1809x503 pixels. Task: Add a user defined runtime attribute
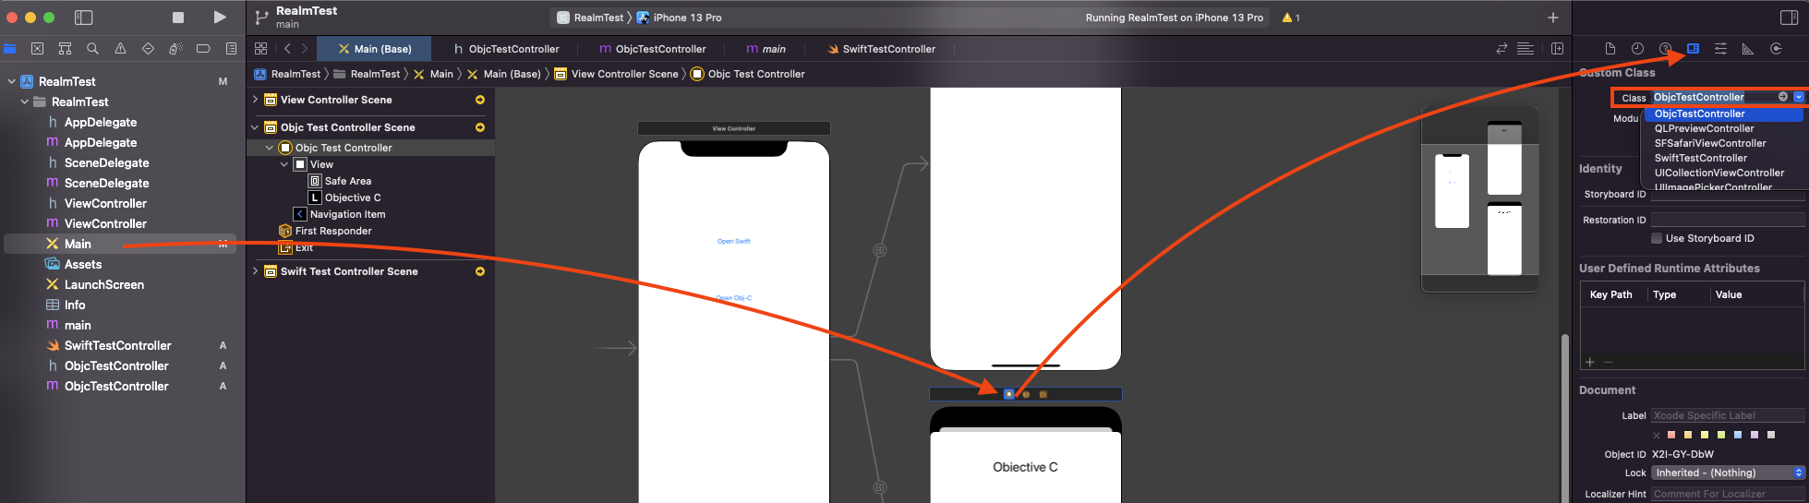click(x=1590, y=362)
